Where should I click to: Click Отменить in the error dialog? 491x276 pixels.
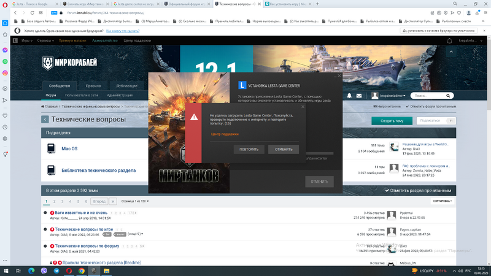click(284, 149)
